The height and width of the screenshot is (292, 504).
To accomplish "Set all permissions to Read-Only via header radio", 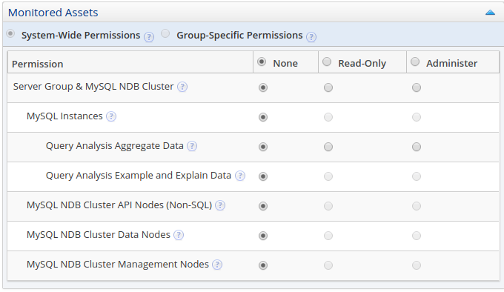I will [327, 62].
